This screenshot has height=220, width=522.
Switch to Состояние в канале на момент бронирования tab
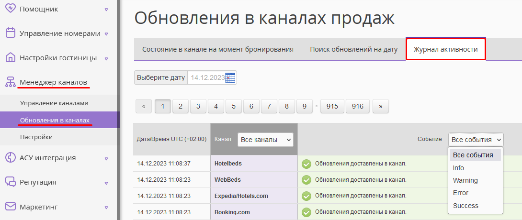point(218,50)
